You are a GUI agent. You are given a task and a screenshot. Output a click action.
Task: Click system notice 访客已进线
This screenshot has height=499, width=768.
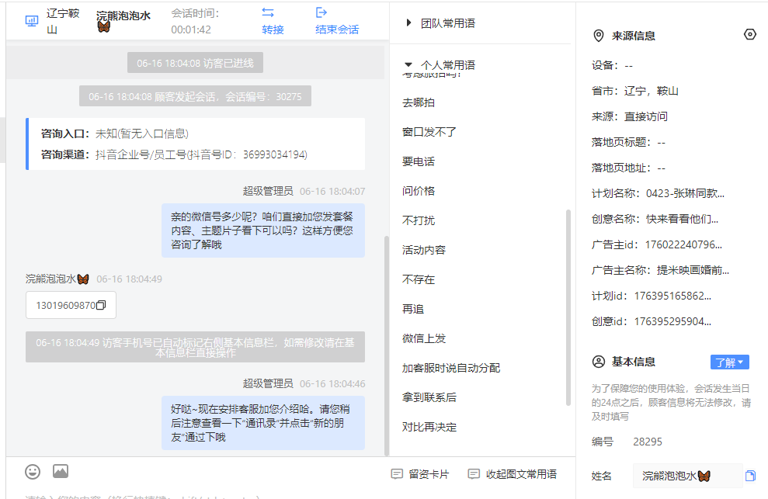click(x=195, y=63)
